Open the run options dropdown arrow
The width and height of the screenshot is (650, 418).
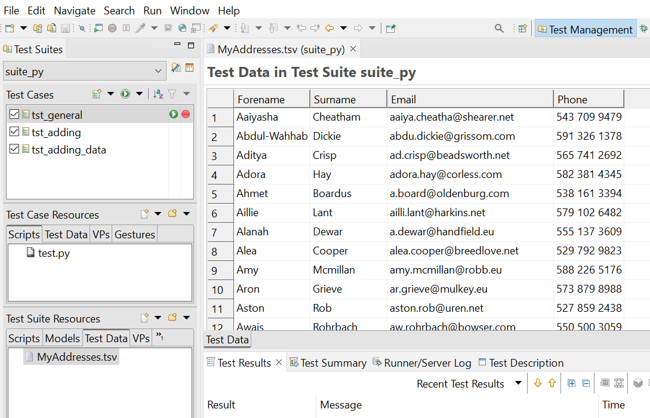coord(138,94)
